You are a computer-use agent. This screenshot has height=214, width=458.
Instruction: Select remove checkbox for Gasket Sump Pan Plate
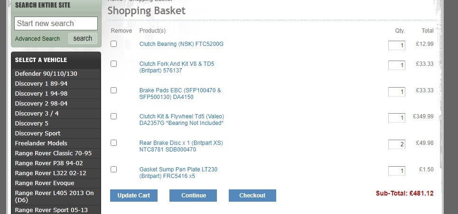click(x=113, y=169)
